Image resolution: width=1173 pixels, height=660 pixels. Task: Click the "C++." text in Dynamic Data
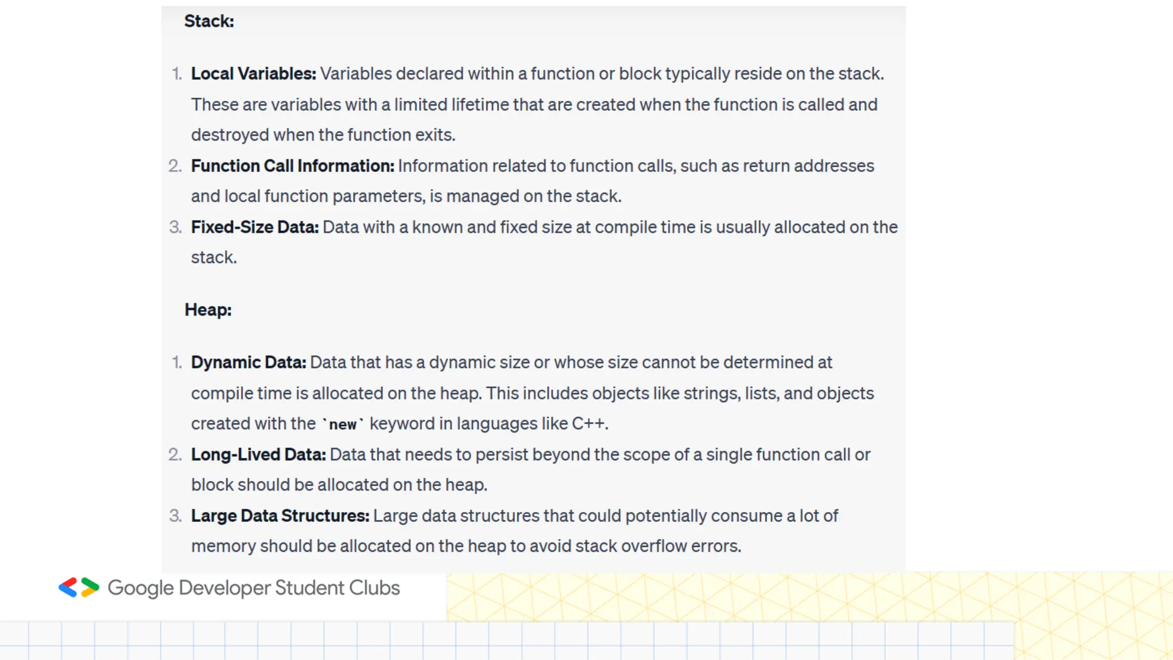point(590,424)
